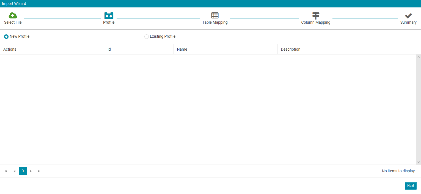Open the Column Mapping step label

pos(316,22)
